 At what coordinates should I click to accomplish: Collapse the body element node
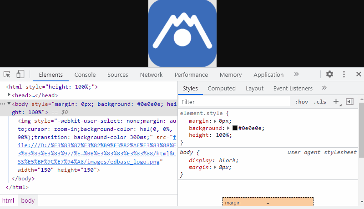[9, 103]
